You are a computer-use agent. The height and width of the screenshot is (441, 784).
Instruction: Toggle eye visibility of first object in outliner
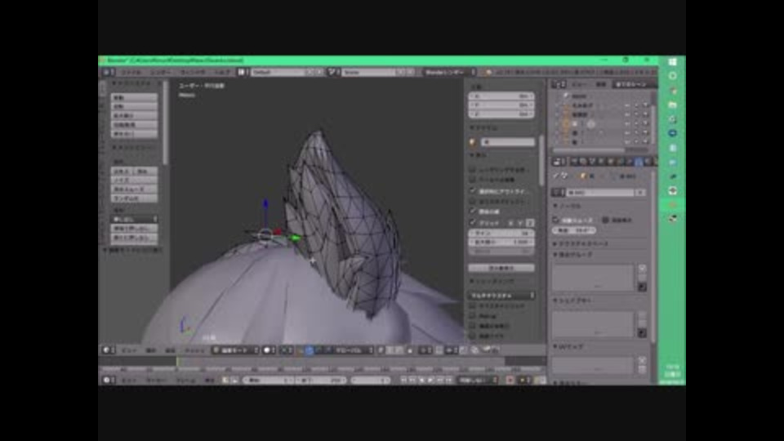pyautogui.click(x=626, y=105)
